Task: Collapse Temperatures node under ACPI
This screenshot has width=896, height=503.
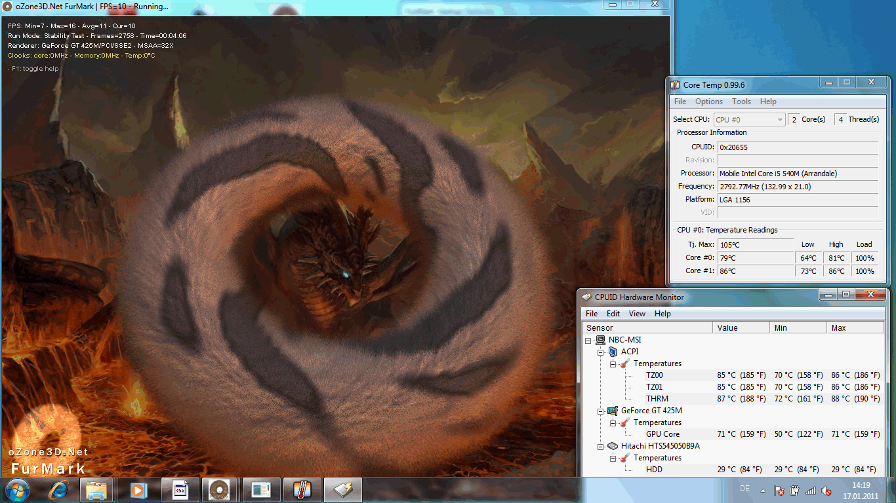Action: pyautogui.click(x=613, y=364)
